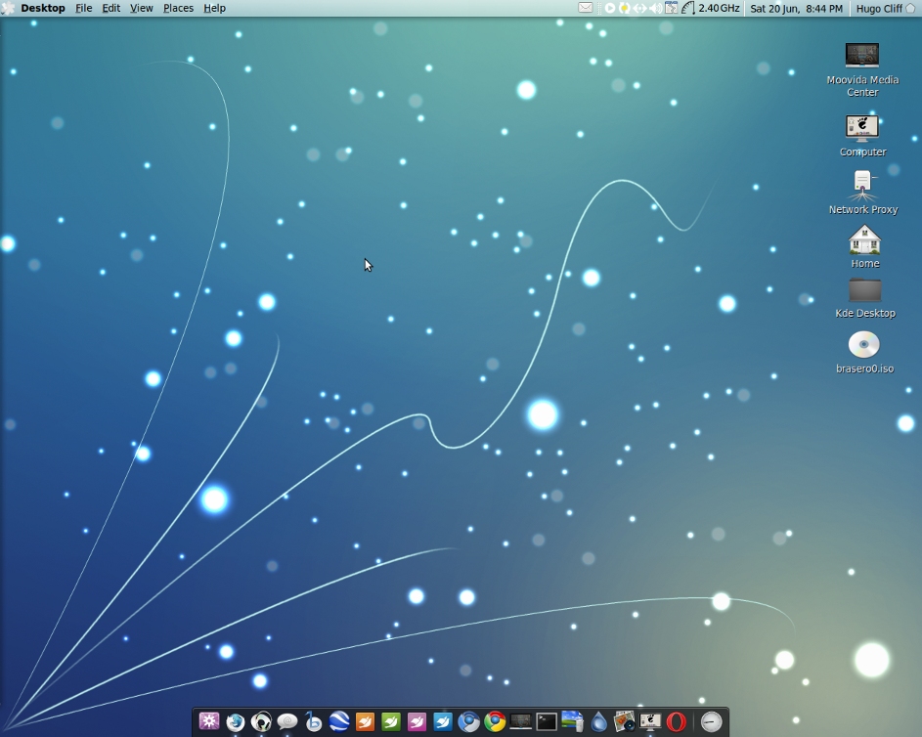The width and height of the screenshot is (922, 737).
Task: Open the orange office suite dock icon
Action: (365, 721)
